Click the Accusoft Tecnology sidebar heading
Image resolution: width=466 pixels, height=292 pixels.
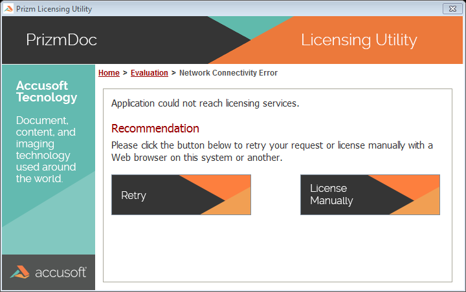(x=47, y=92)
